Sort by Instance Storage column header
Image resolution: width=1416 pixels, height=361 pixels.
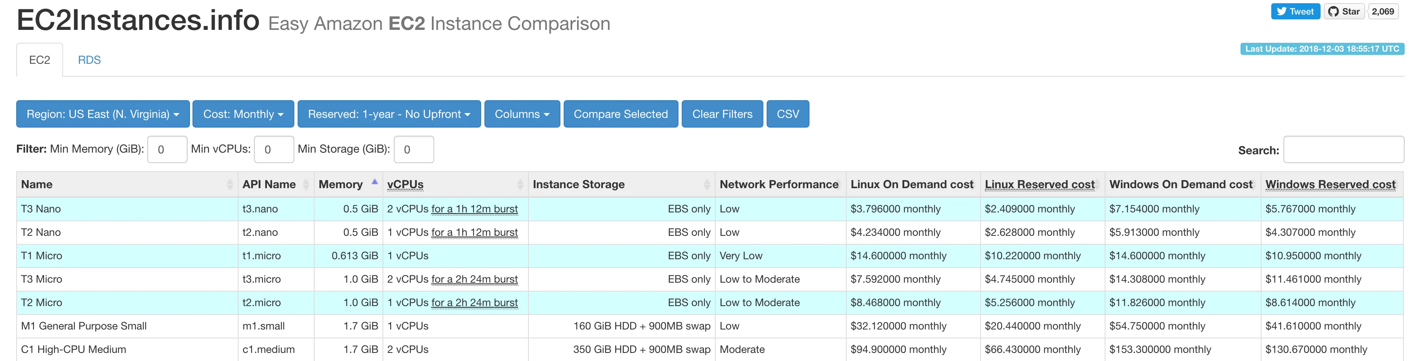pos(578,185)
